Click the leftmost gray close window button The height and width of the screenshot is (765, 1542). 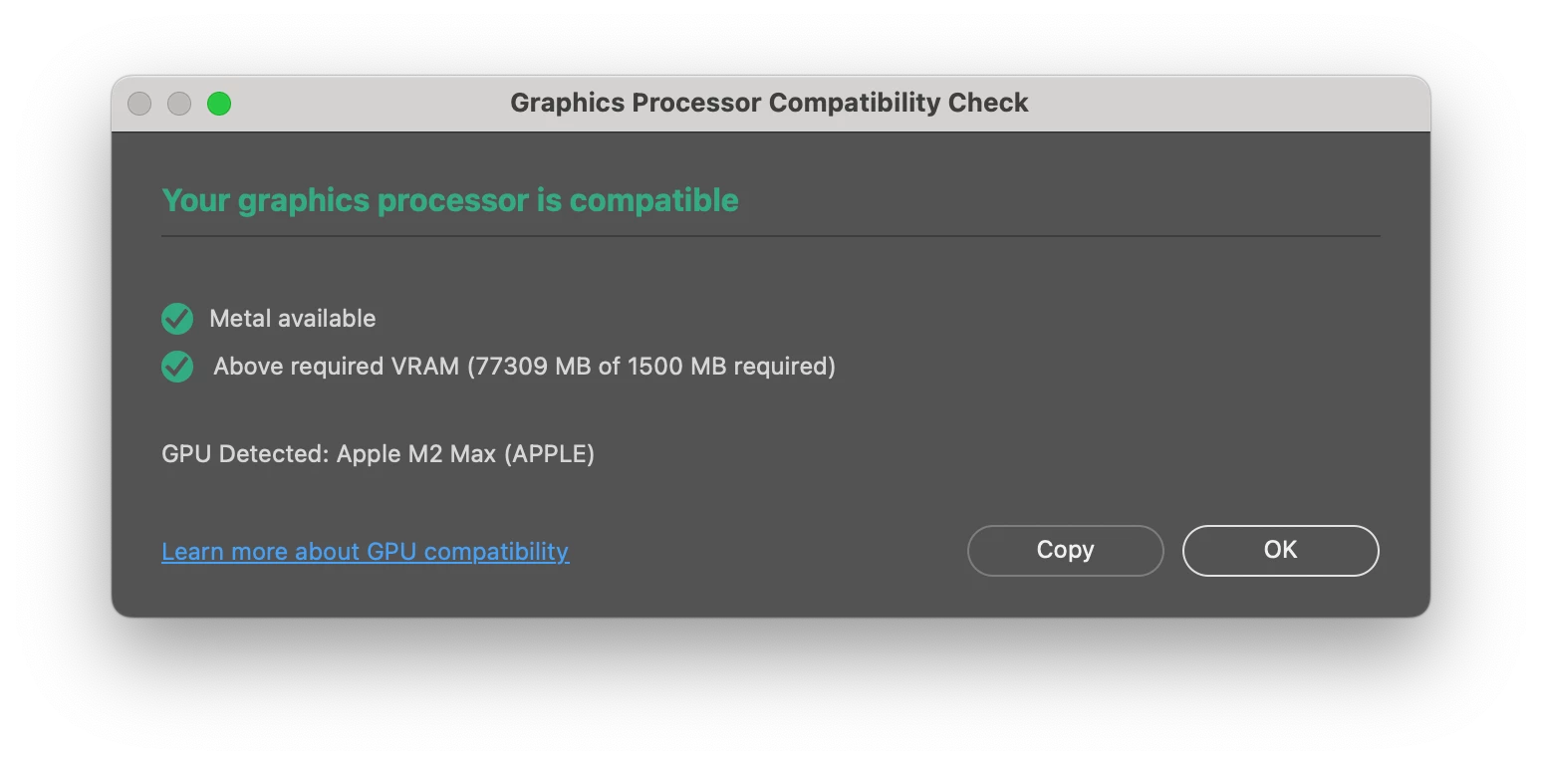tap(139, 104)
